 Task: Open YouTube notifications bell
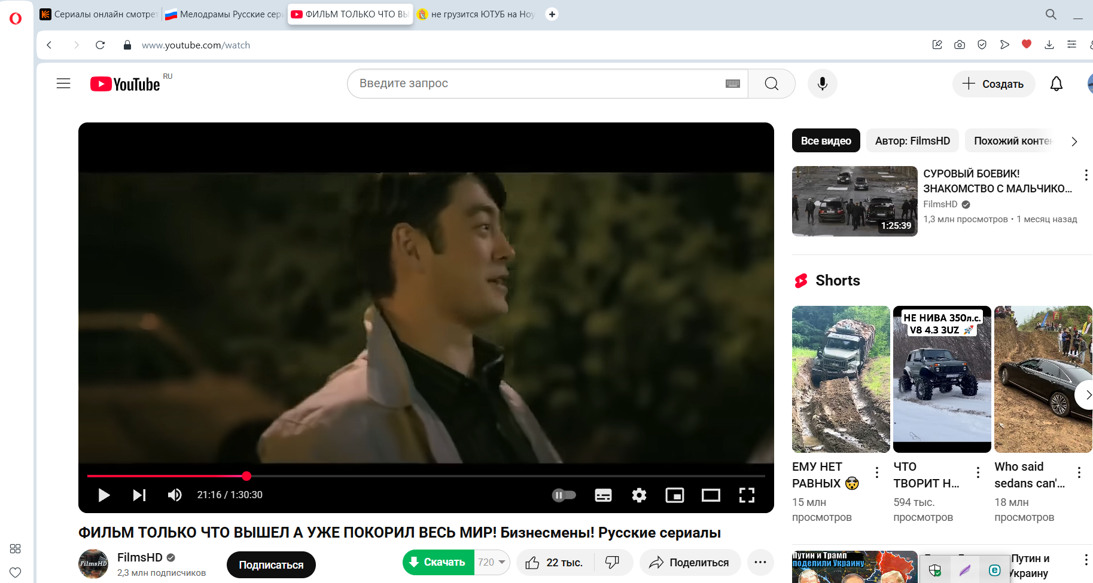1056,84
